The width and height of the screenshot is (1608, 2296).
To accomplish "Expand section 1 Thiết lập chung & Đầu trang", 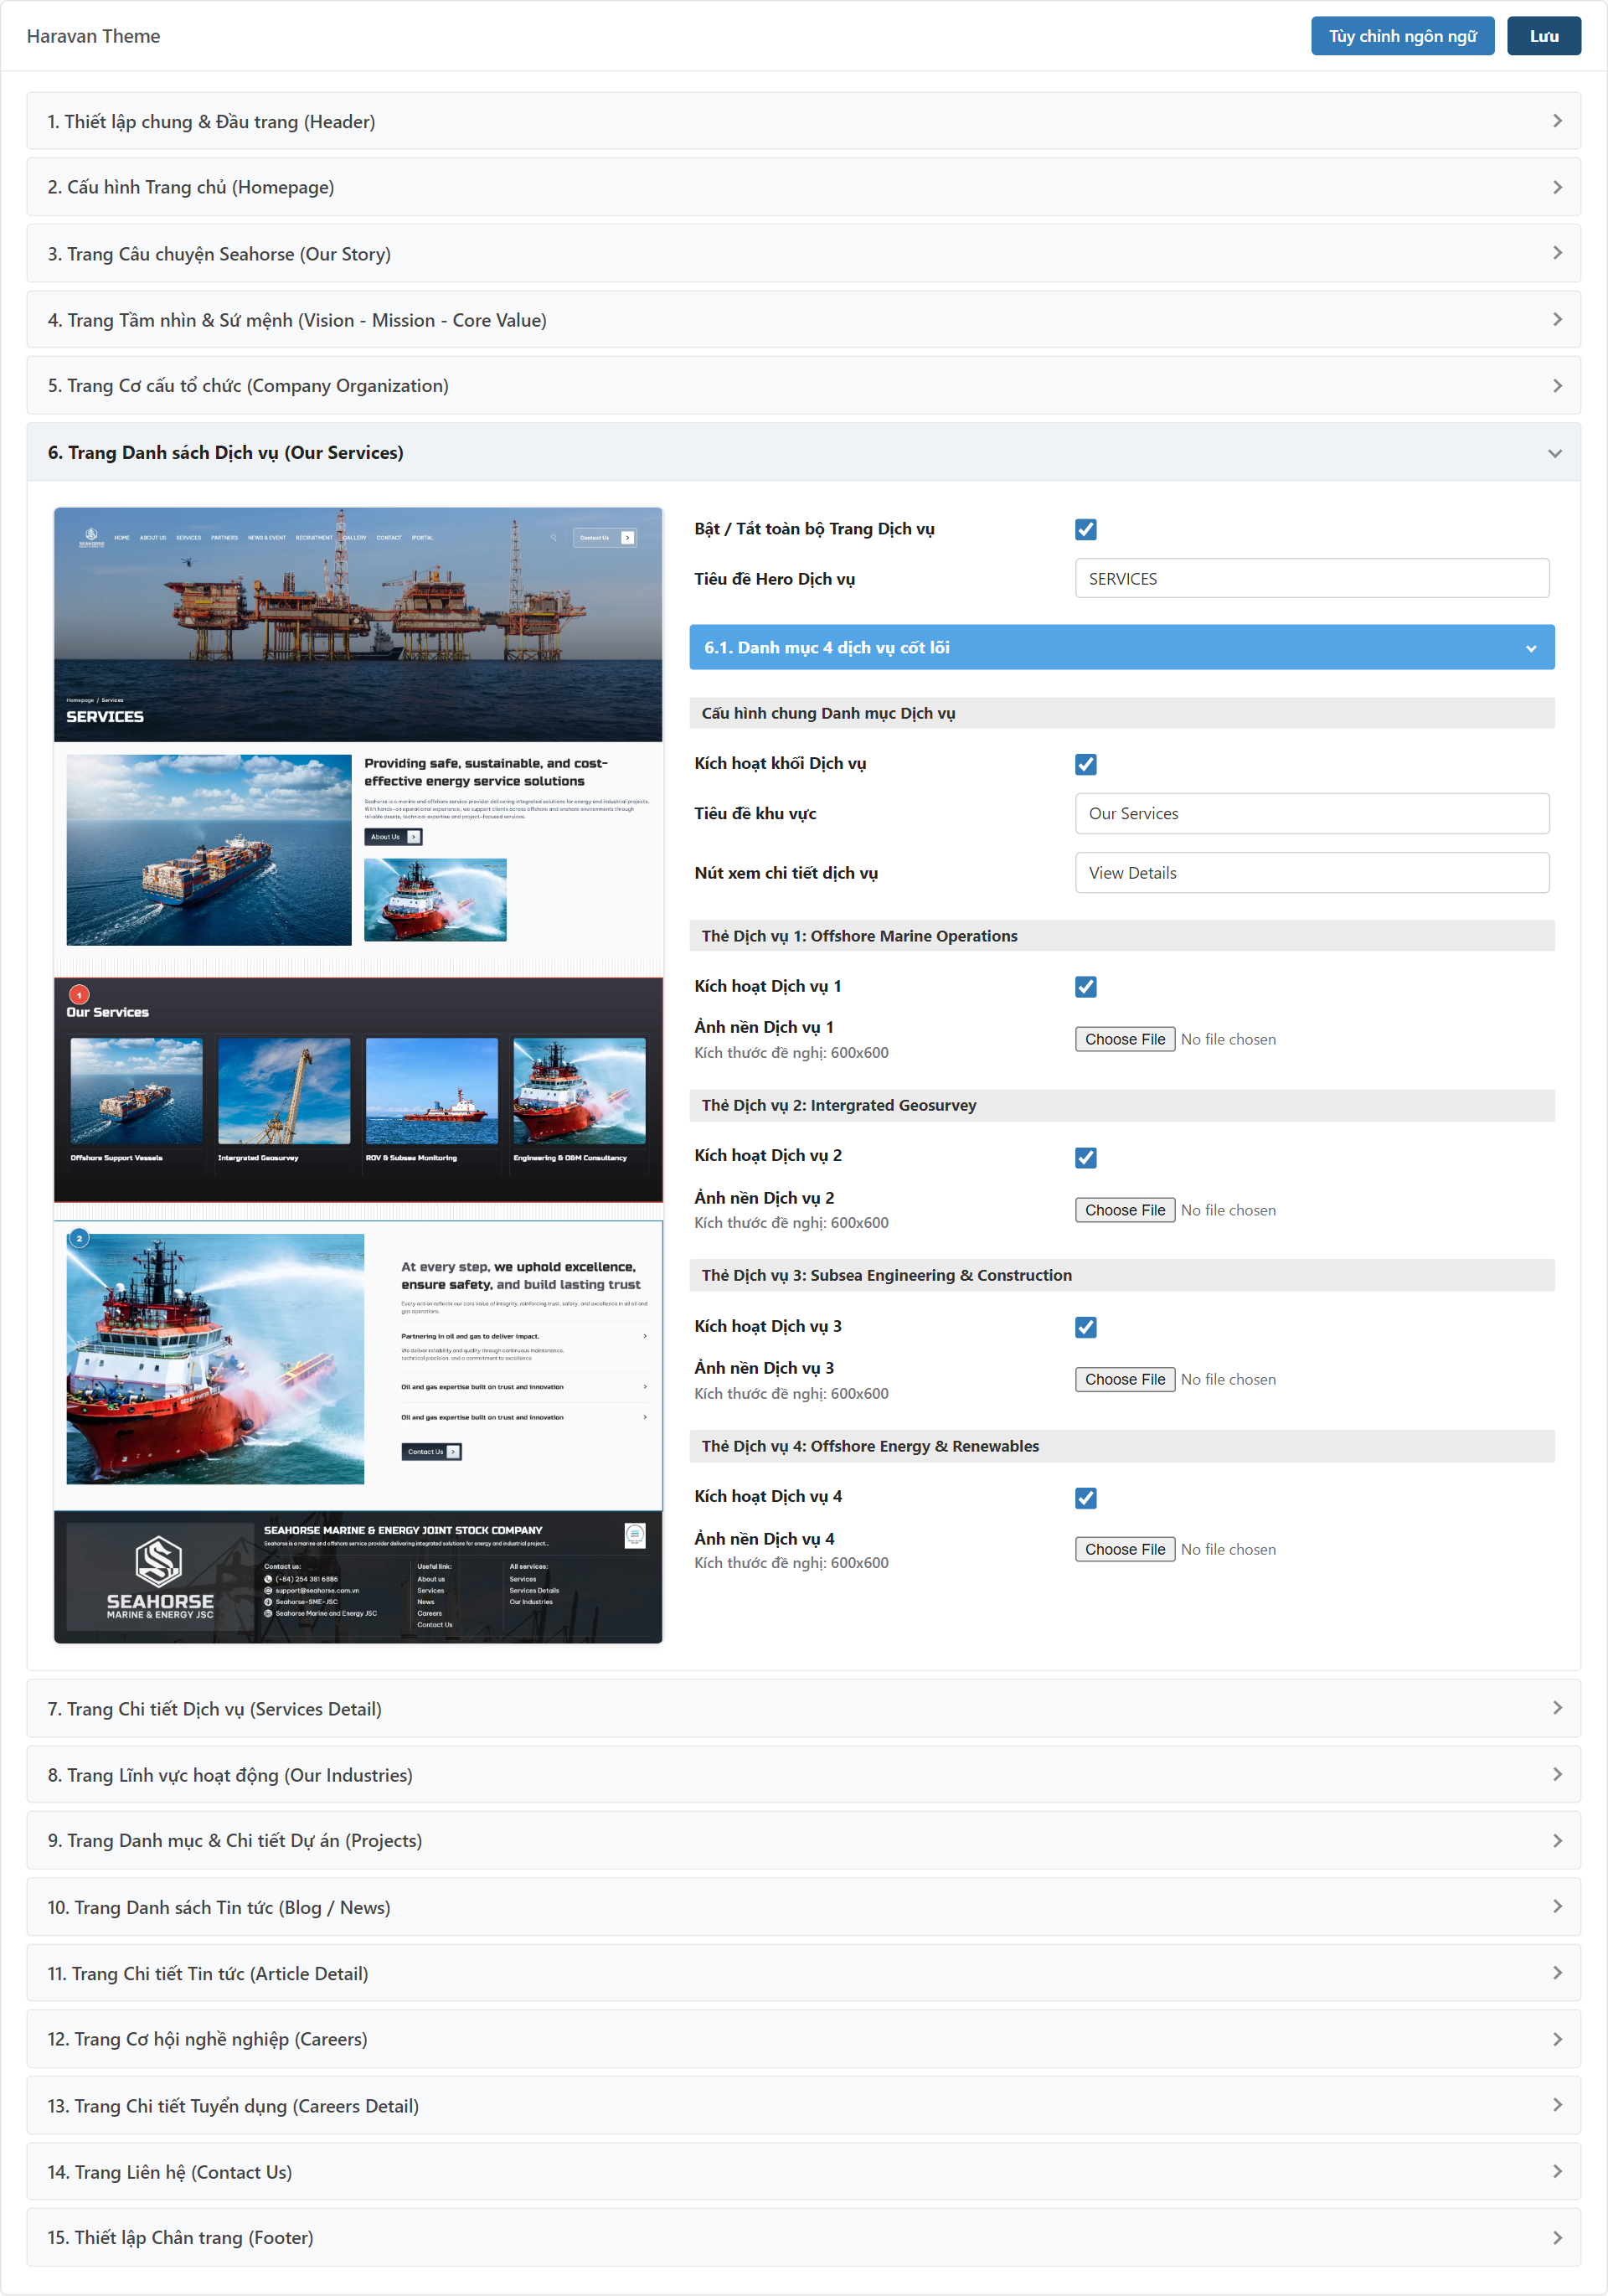I will [x=803, y=121].
